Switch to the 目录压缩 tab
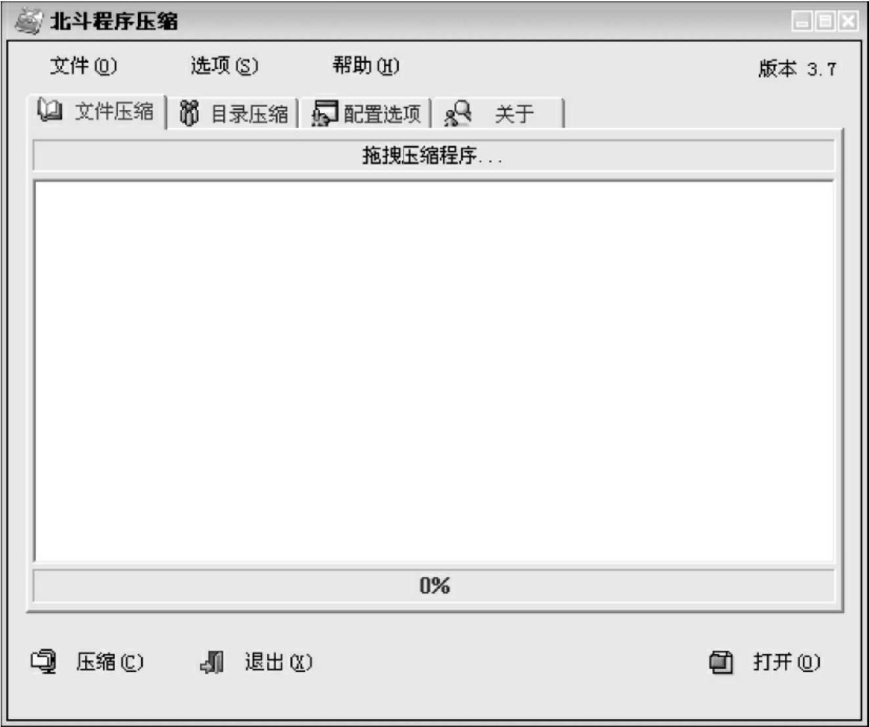869x727 pixels. pos(233,114)
